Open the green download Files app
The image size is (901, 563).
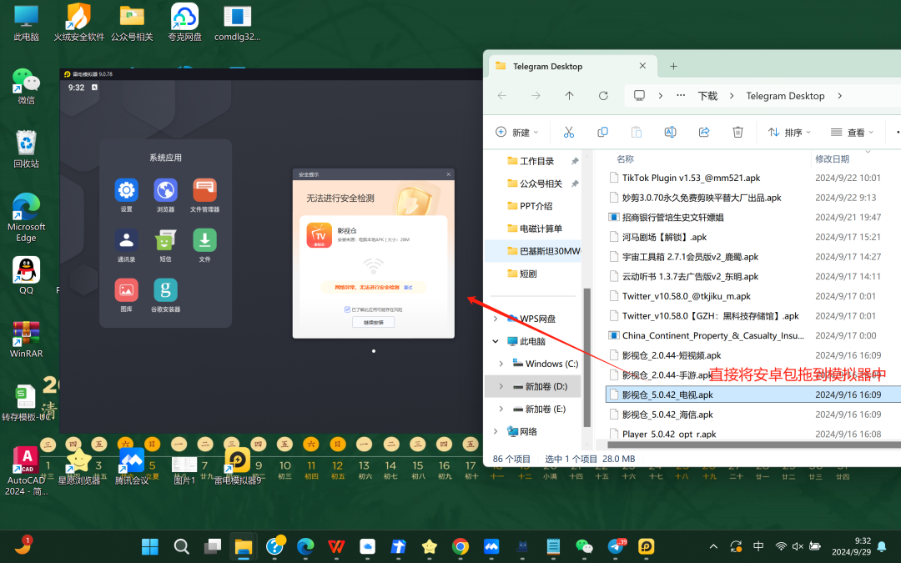click(204, 240)
